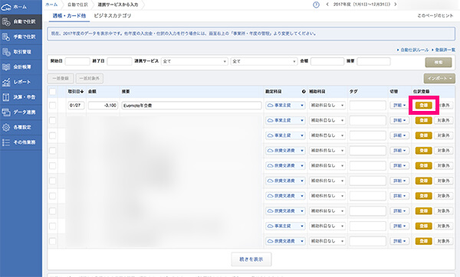Screen dimensions: 460x277
Task: Click このページのヒント link
Action: coord(435,15)
